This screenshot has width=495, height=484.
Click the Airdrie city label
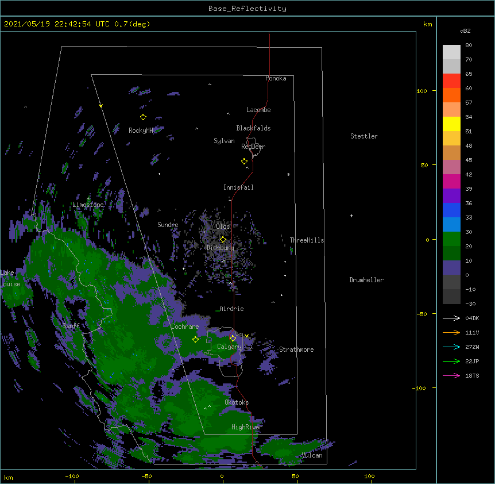pyautogui.click(x=232, y=309)
